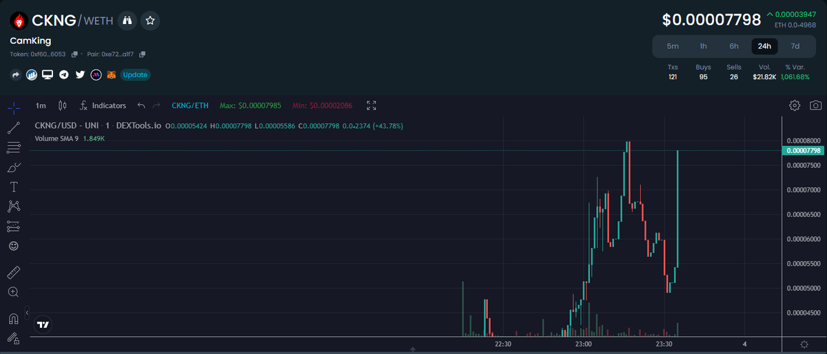Collapse the left drawing toolbar
This screenshot has width=827, height=354.
[27, 313]
